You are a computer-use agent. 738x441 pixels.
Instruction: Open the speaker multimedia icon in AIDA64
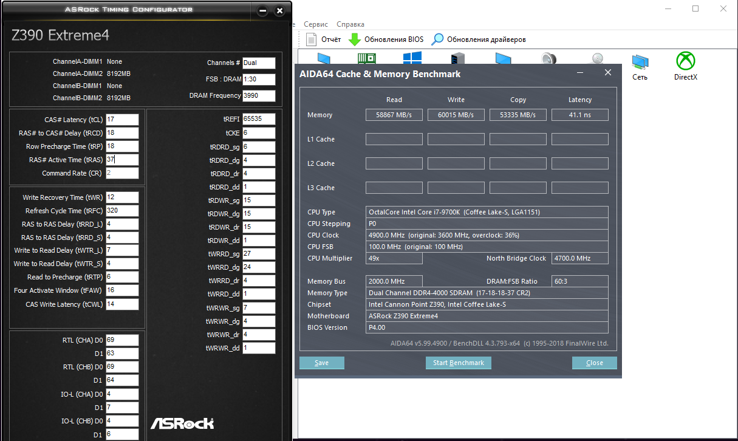click(x=549, y=58)
